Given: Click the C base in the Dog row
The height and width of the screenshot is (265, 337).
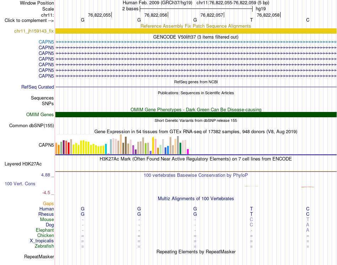Looking at the screenshot, I should (x=252, y=225).
